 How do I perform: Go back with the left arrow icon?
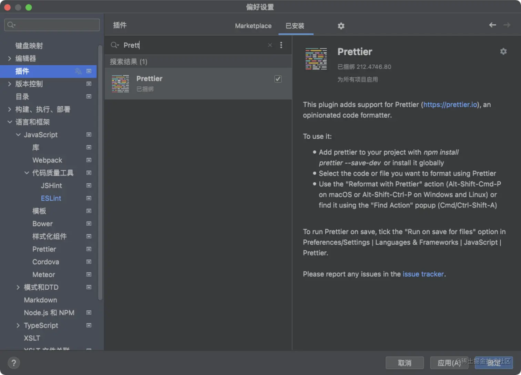click(x=493, y=25)
